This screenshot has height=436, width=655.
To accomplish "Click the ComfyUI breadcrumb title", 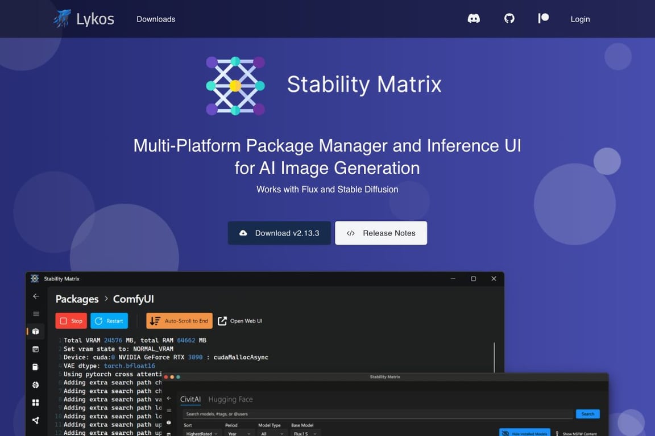I will click(133, 299).
